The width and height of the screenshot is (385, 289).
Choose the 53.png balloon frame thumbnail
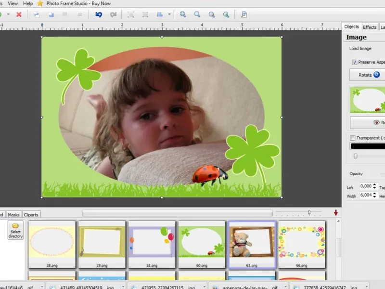click(152, 242)
